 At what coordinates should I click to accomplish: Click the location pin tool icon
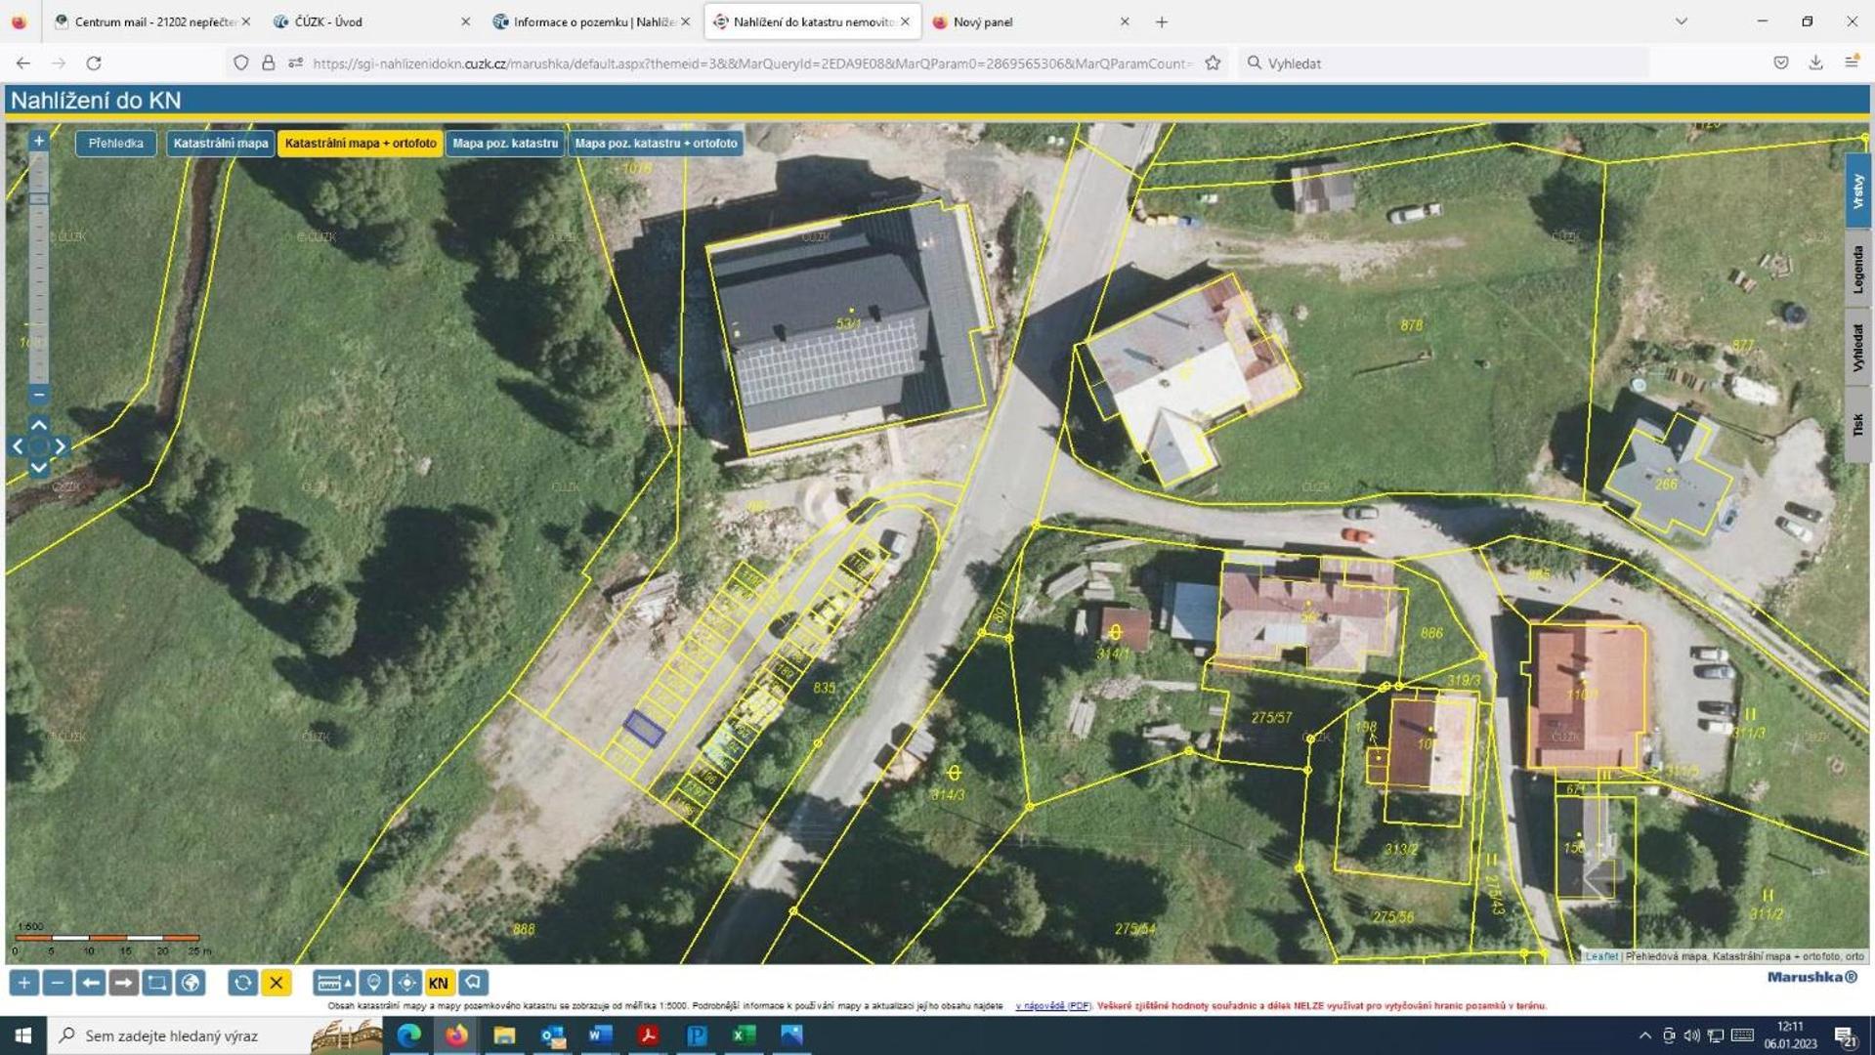tap(373, 983)
